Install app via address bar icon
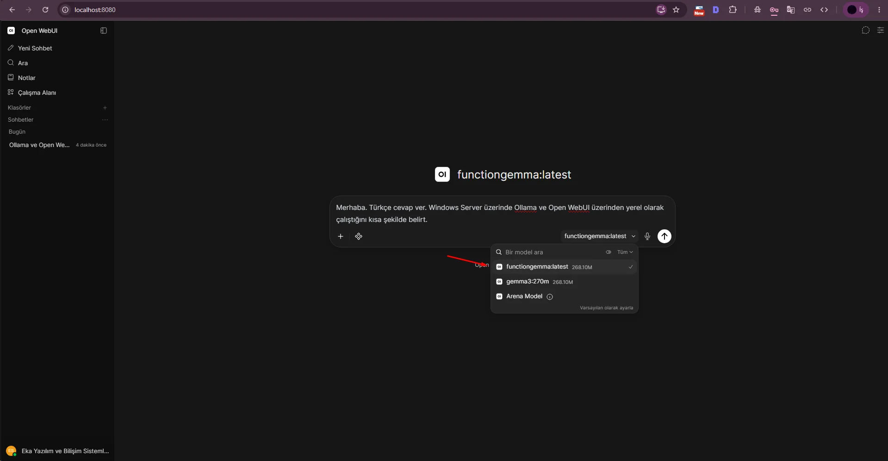This screenshot has height=461, width=888. click(x=661, y=10)
